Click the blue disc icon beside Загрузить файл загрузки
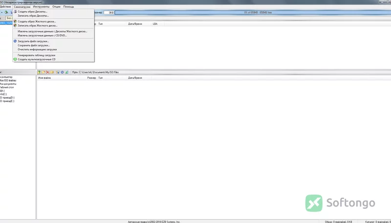Screen dimensions: 391x223 click(x=15, y=41)
